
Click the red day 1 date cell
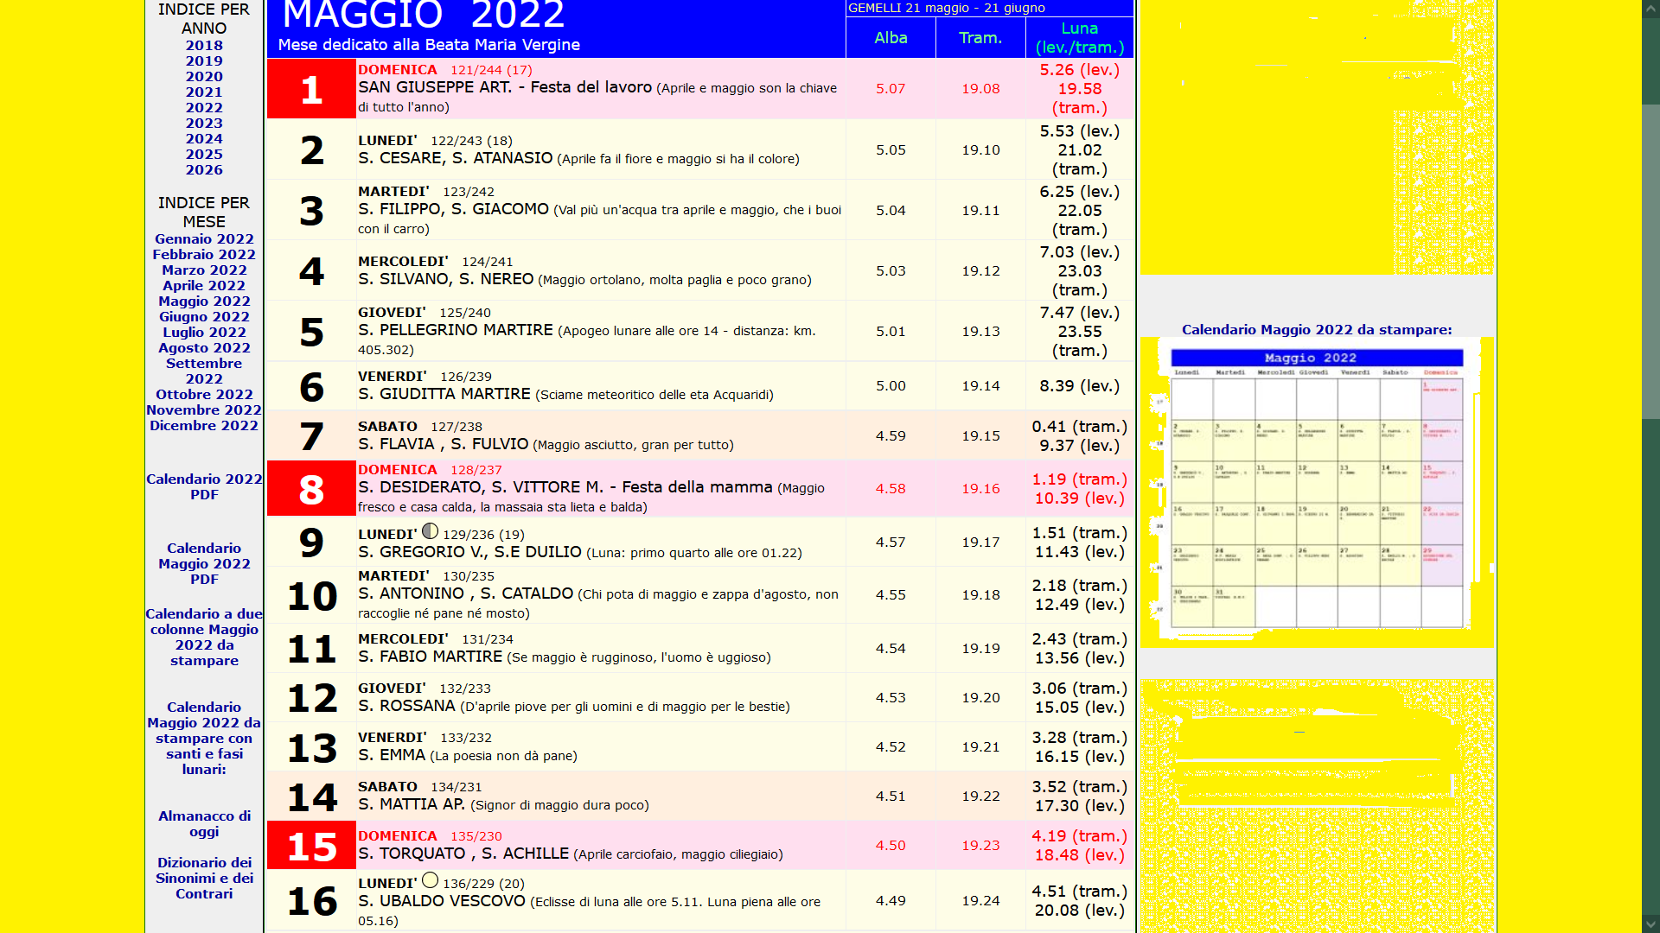[311, 89]
